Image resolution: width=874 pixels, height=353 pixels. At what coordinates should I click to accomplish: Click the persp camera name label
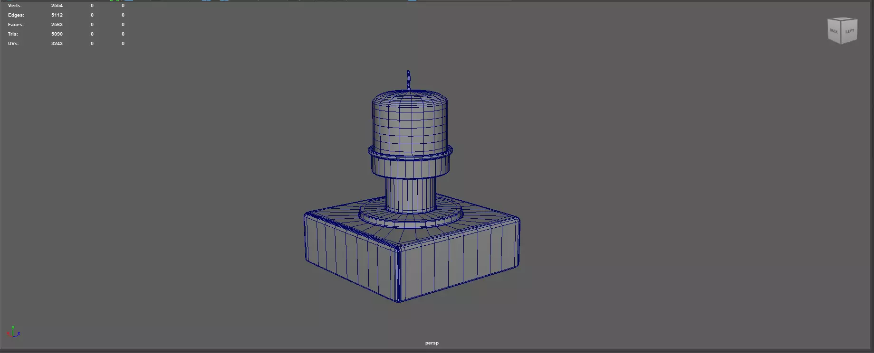432,343
